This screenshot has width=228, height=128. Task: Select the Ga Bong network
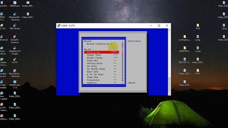click(102, 66)
